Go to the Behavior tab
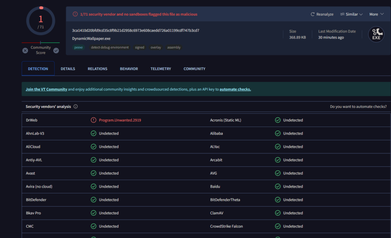This screenshot has height=238, width=391. pyautogui.click(x=129, y=69)
